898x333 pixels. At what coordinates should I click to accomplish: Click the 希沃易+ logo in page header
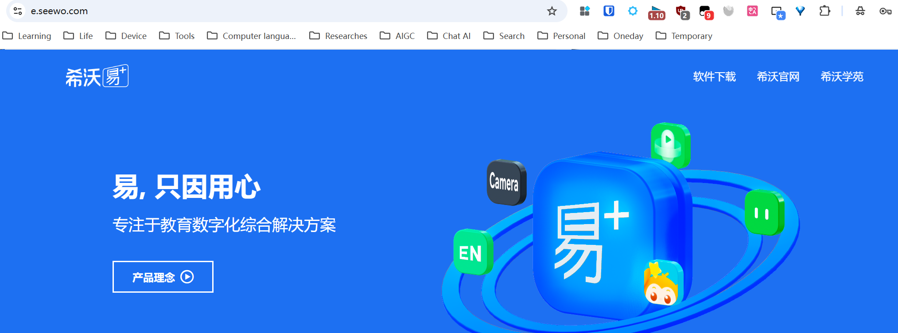pyautogui.click(x=97, y=76)
